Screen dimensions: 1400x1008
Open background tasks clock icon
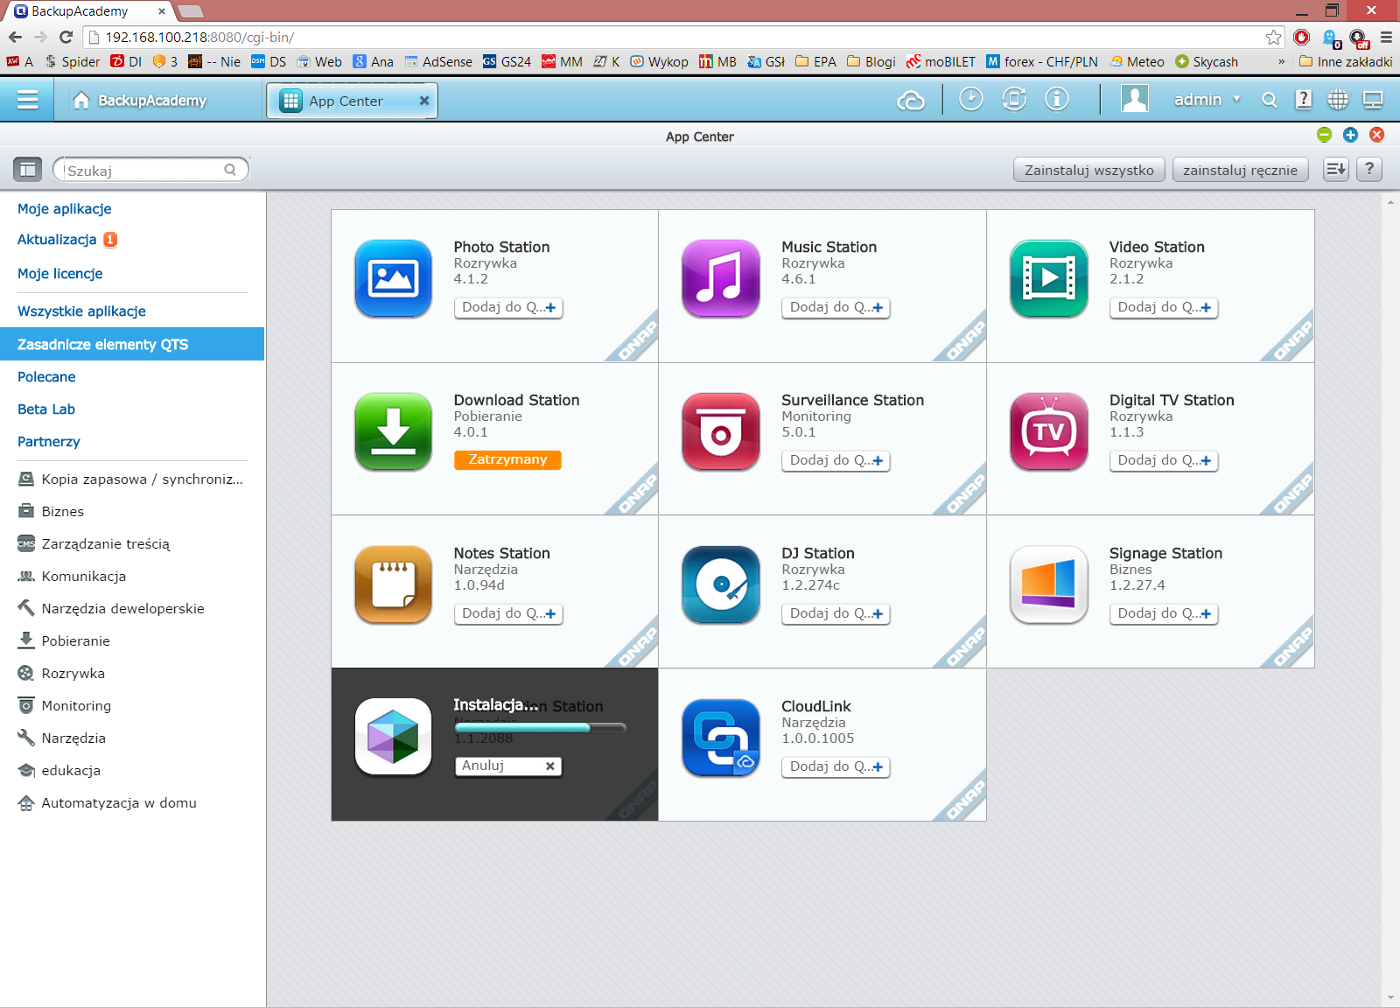click(970, 100)
